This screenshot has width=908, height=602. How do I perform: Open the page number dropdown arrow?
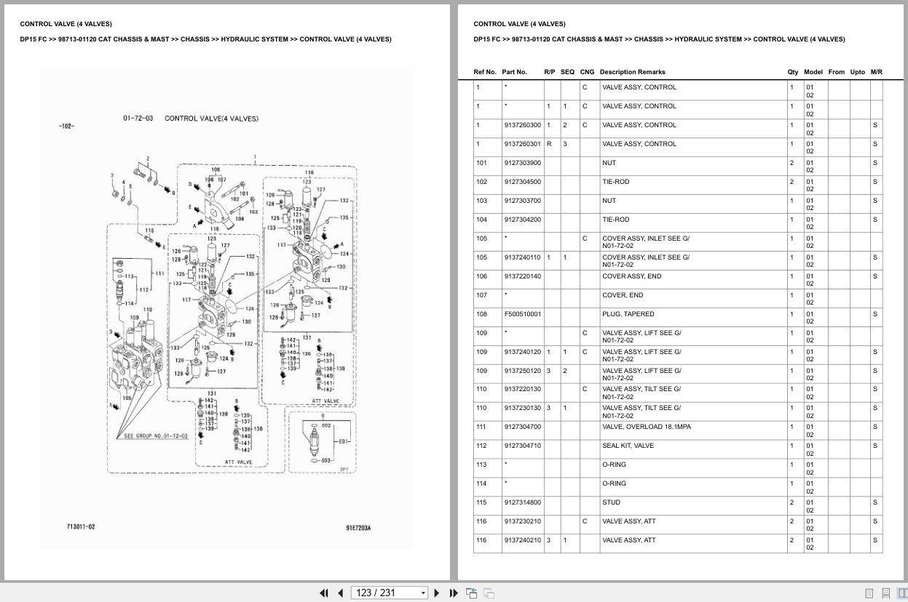click(x=423, y=593)
